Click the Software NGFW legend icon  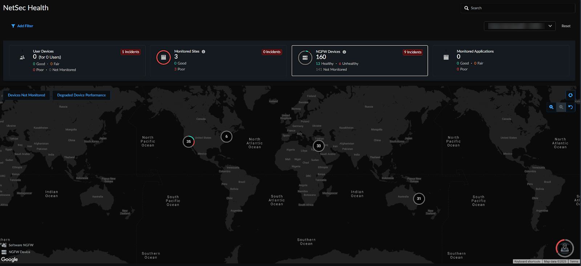[4, 245]
